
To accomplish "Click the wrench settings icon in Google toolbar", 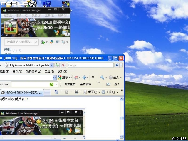I will tap(102, 78).
